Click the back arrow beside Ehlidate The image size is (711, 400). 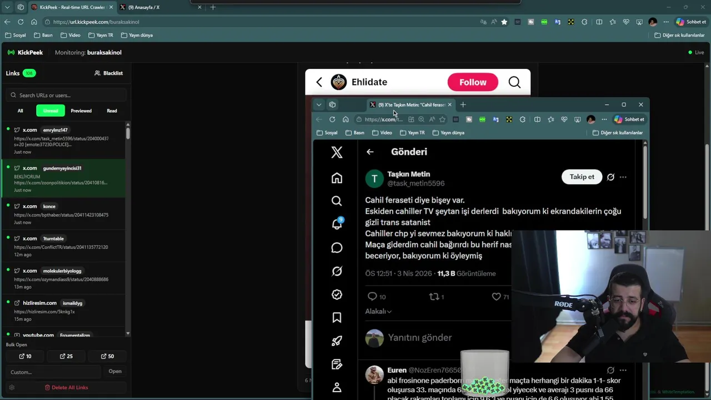tap(319, 82)
